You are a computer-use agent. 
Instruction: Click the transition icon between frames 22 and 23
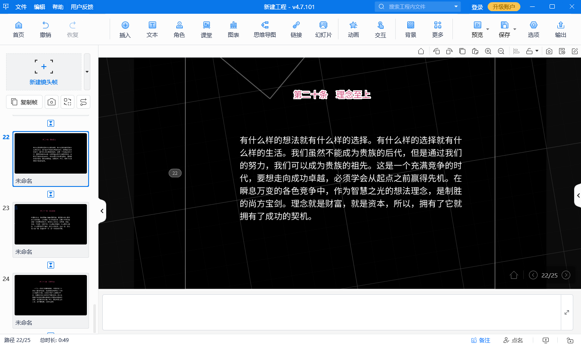point(51,194)
